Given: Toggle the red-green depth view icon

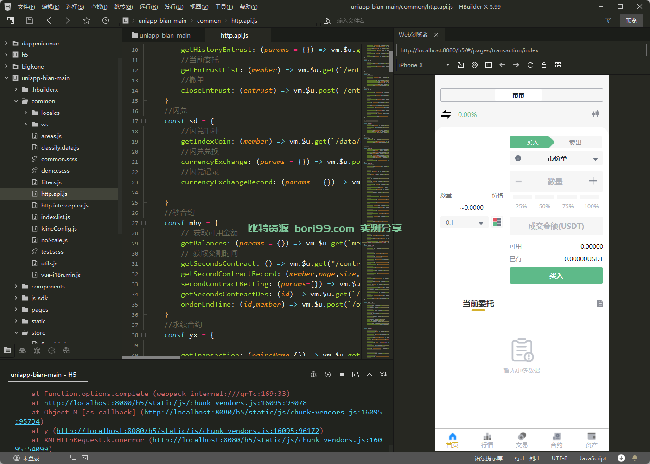Looking at the screenshot, I should (497, 222).
